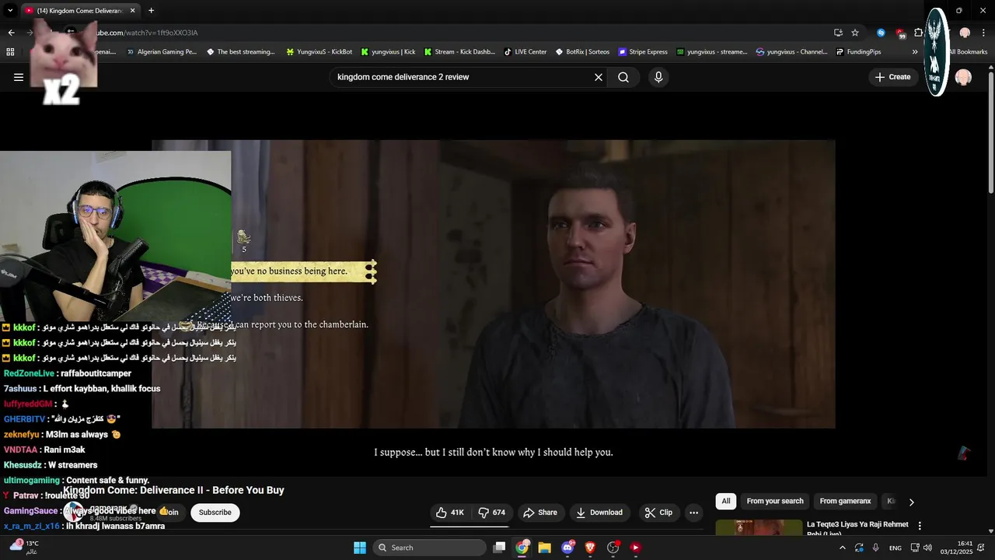Download the video
The image size is (995, 560).
(599, 513)
